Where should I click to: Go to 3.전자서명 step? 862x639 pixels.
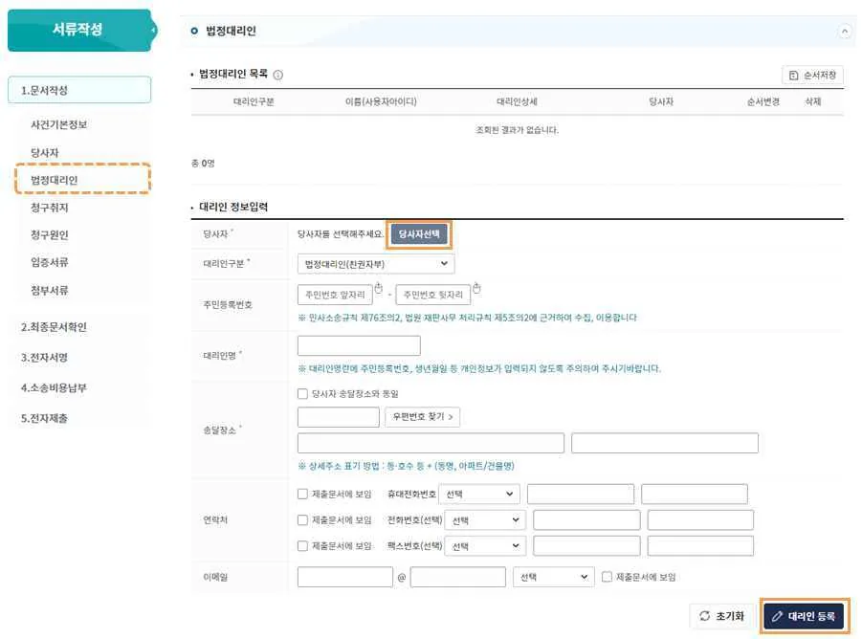click(x=45, y=357)
